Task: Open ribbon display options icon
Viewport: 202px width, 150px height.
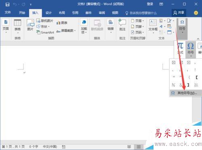Action: (161, 4)
